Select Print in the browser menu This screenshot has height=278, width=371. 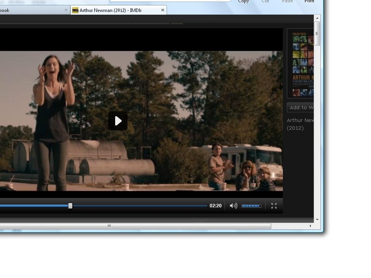point(309,2)
